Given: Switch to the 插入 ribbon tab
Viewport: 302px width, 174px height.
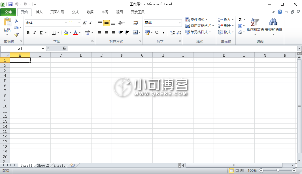Looking at the screenshot, I should pos(39,12).
